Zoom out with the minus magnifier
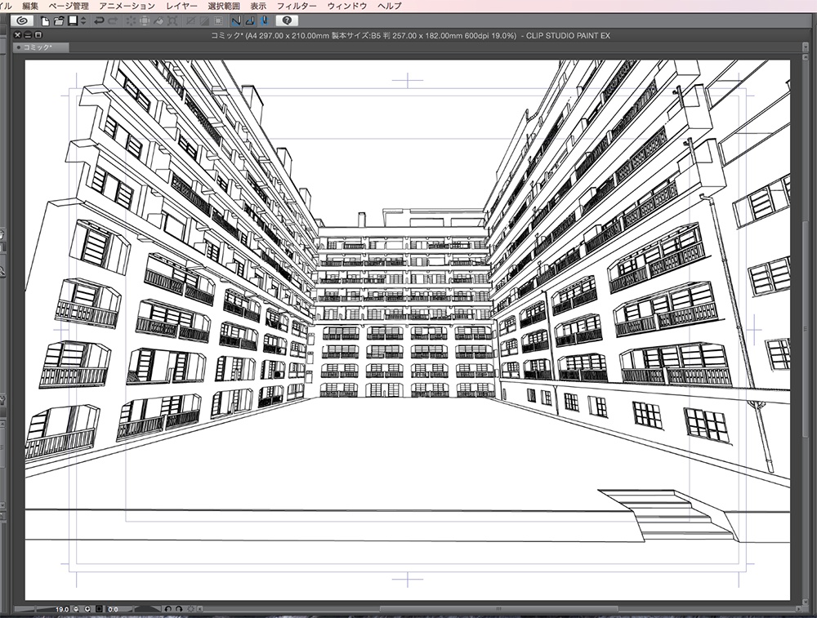Image resolution: width=817 pixels, height=618 pixels. click(76, 609)
